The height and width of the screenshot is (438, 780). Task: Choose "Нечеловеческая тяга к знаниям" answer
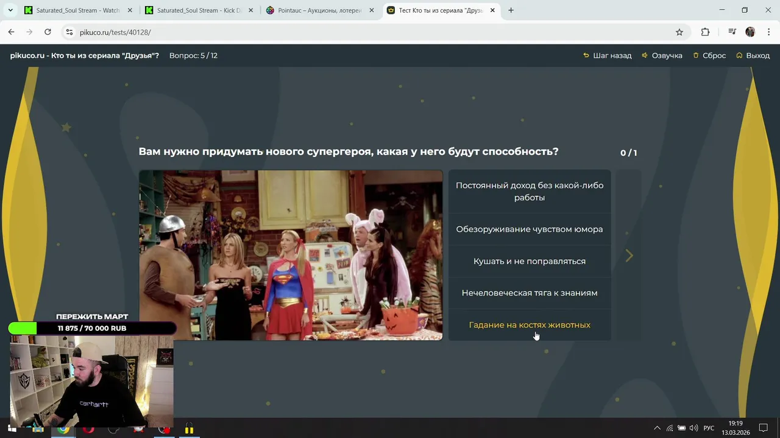click(530, 293)
